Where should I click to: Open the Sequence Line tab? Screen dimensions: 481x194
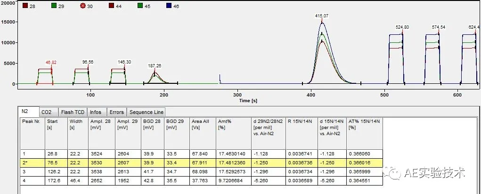tap(147, 112)
